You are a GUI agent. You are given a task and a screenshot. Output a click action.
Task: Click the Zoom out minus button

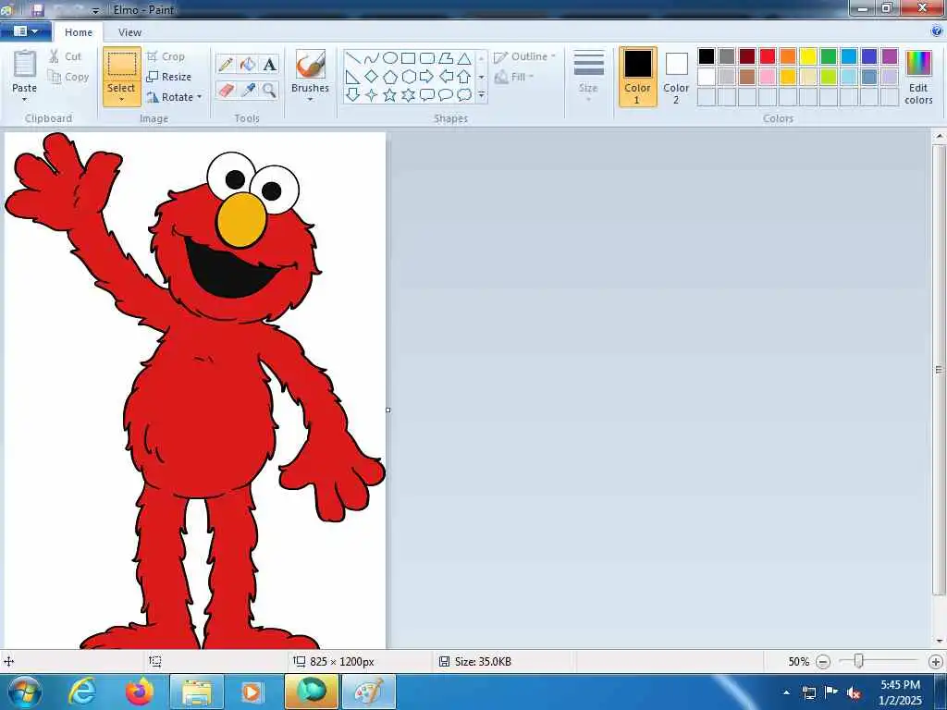tap(822, 662)
